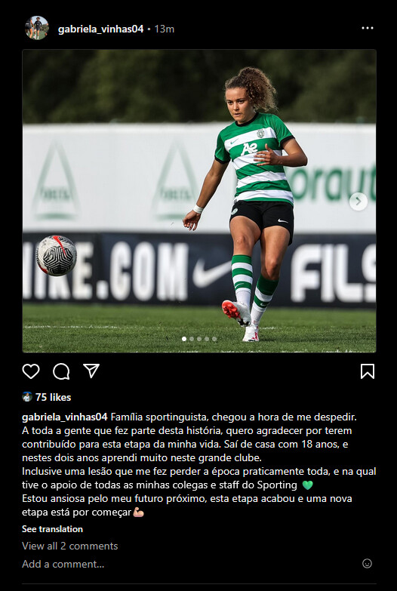Go to next photo with carousel arrow
The width and height of the screenshot is (397, 591).
pyautogui.click(x=359, y=202)
